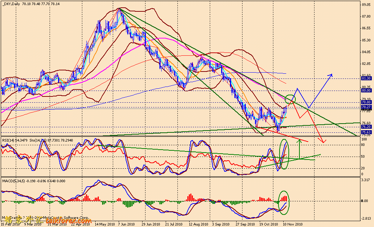
Task: Select the 19 Oct 2010 date label
Action: click(269, 224)
